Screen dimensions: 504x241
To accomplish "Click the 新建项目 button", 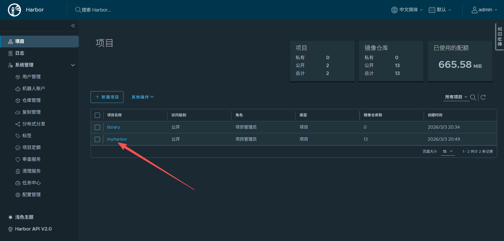I will (x=107, y=97).
